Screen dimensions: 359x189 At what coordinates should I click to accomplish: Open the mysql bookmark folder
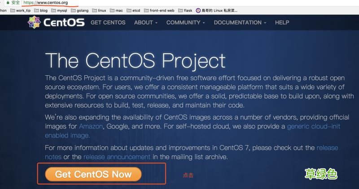58,10
